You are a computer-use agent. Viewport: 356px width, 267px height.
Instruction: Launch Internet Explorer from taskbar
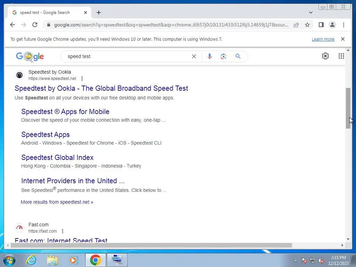(31, 260)
